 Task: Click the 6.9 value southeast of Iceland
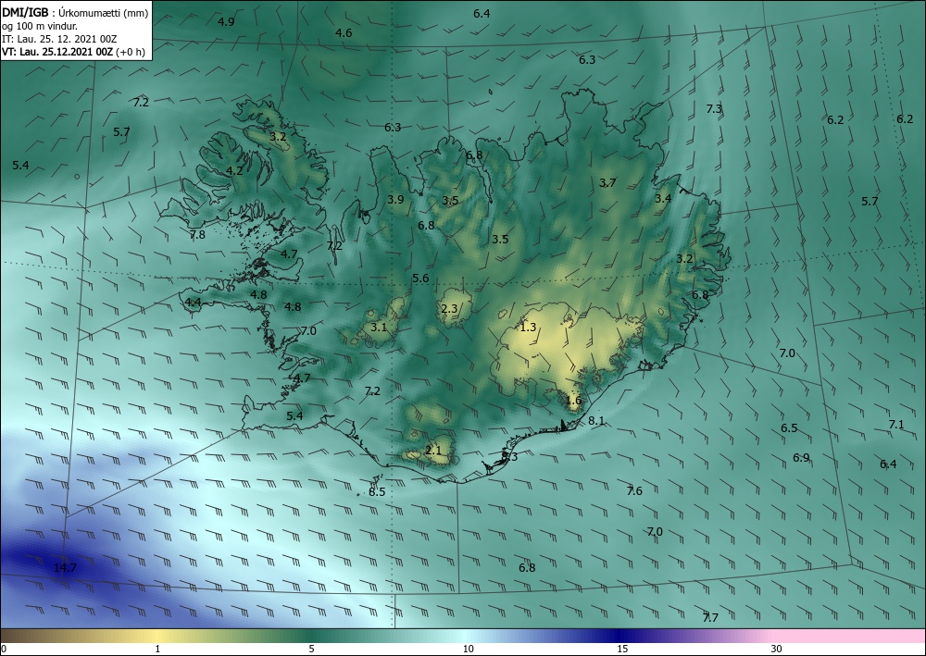tap(801, 458)
